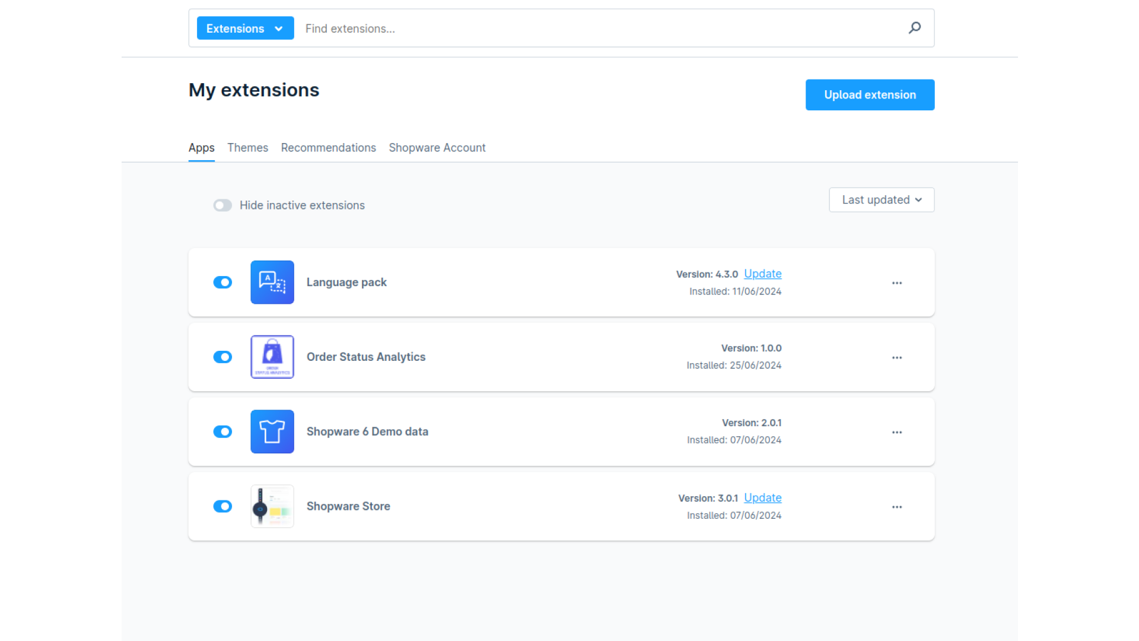Screen dimensions: 1139x641
Task: Open Shopware 6 Demo data icon
Action: (x=272, y=432)
